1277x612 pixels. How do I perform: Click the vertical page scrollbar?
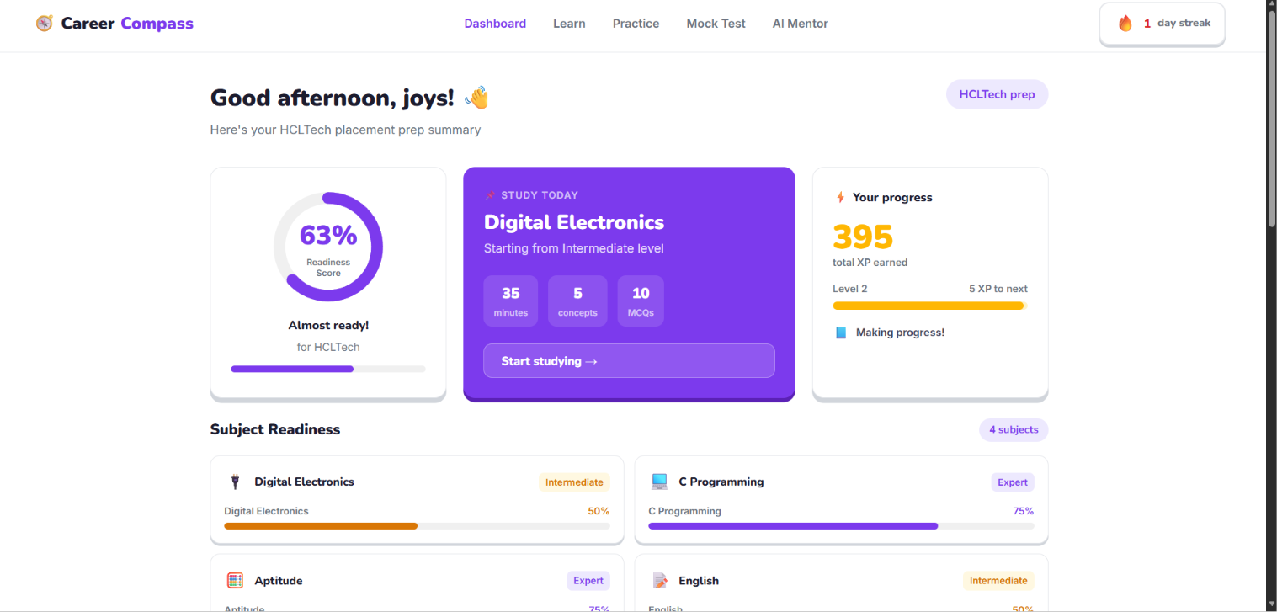coord(1271,118)
